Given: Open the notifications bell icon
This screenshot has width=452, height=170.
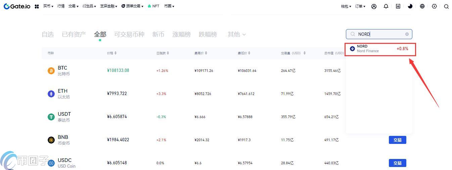Looking at the screenshot, I should coord(386,6).
